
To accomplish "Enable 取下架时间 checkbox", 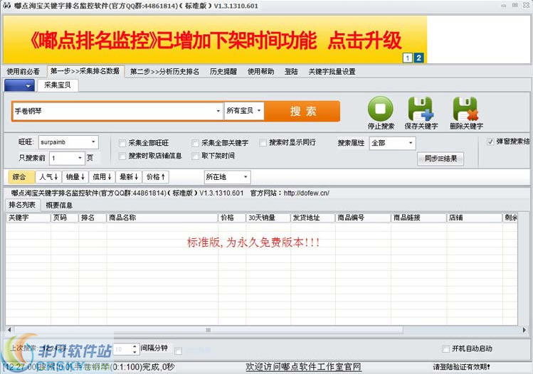I will click(196, 156).
